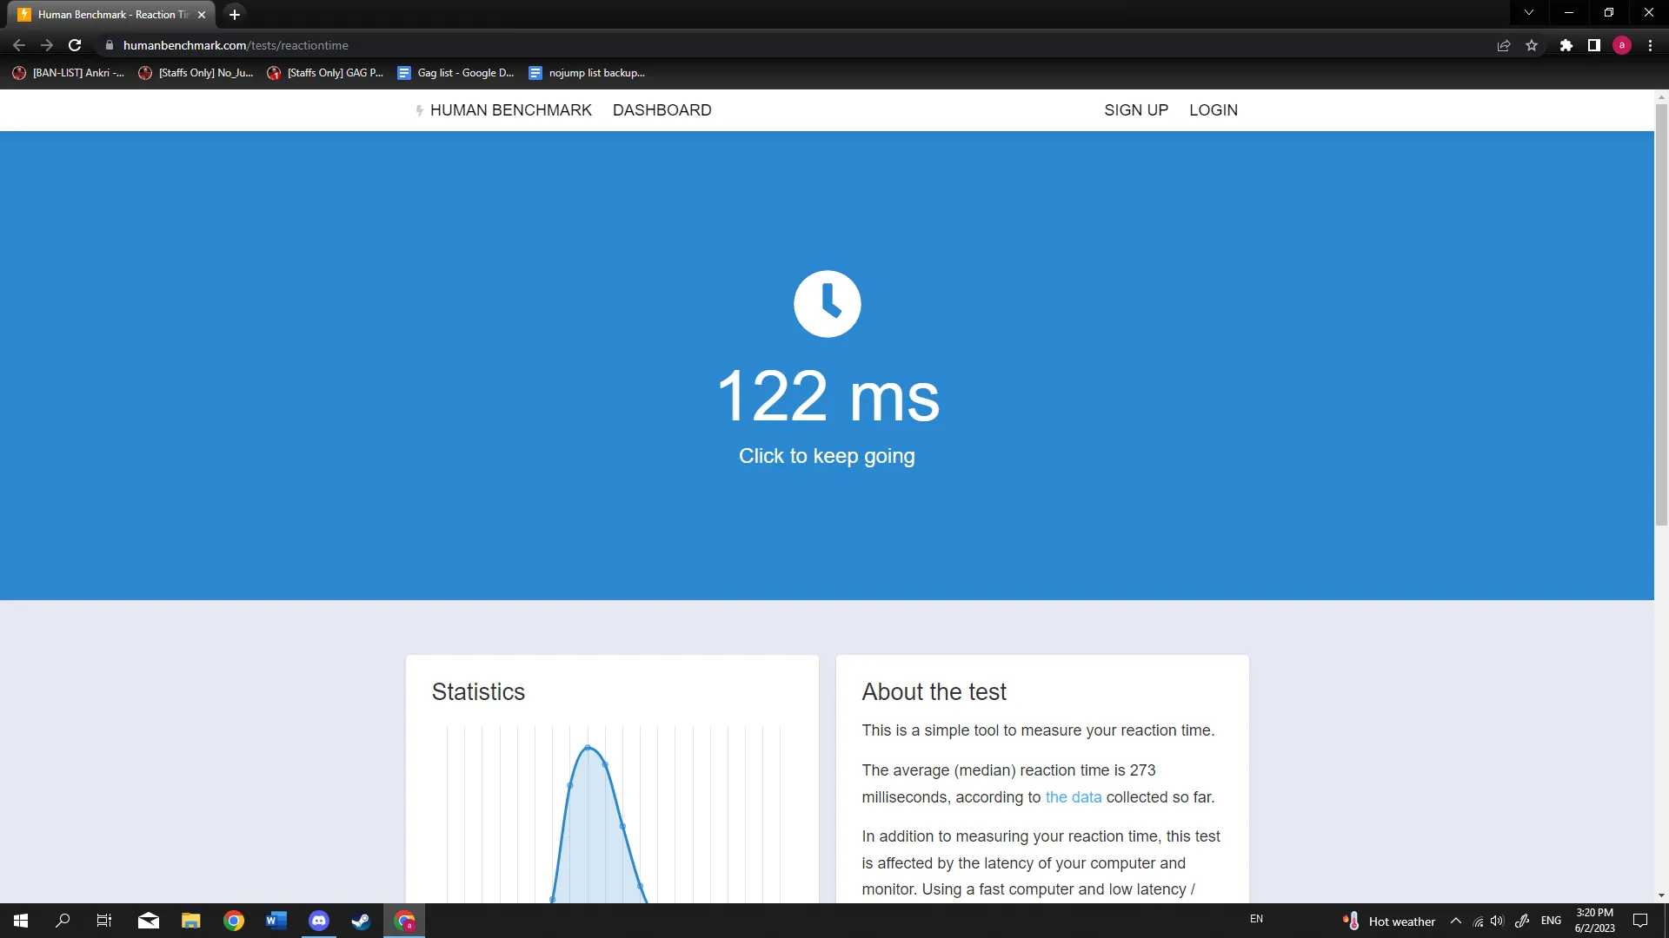The height and width of the screenshot is (938, 1669).
Task: Open Task View on the taskbar
Action: pyautogui.click(x=104, y=921)
